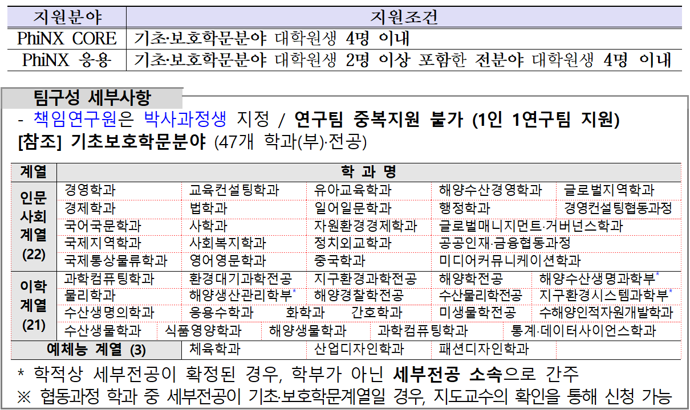Select the 인문사회계열 (22) category cell
This screenshot has width=690, height=410.
33,225
